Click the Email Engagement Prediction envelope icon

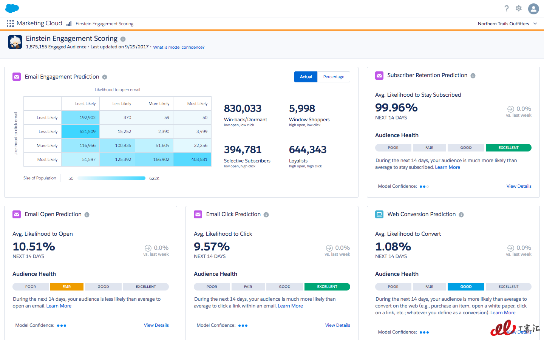tap(17, 77)
